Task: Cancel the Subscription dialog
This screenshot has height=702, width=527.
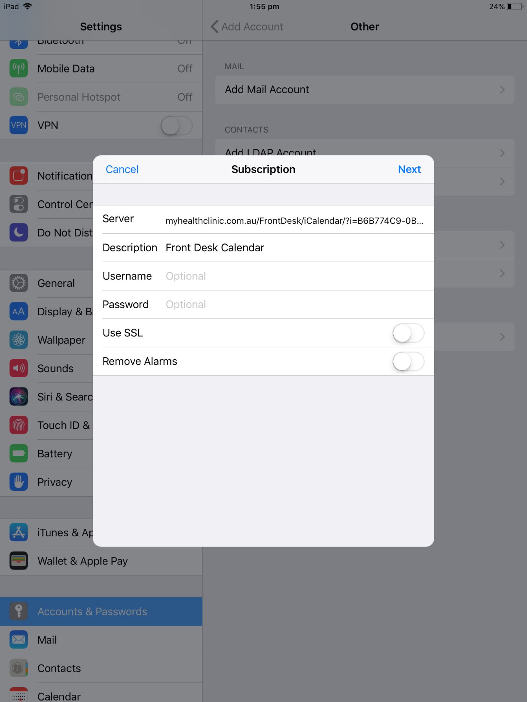Action: [x=122, y=169]
